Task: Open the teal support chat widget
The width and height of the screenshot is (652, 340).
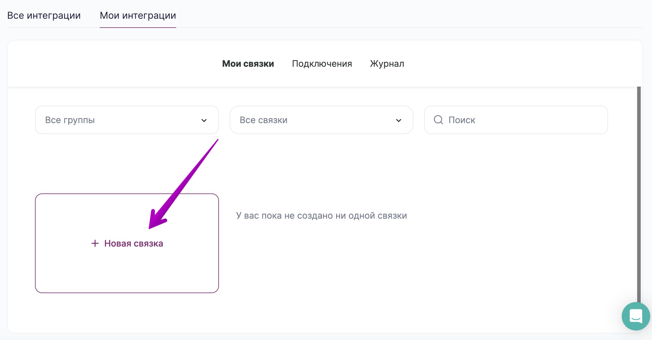Action: [636, 316]
